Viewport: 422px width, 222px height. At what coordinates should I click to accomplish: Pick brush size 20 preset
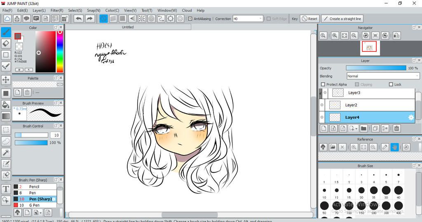point(361,190)
